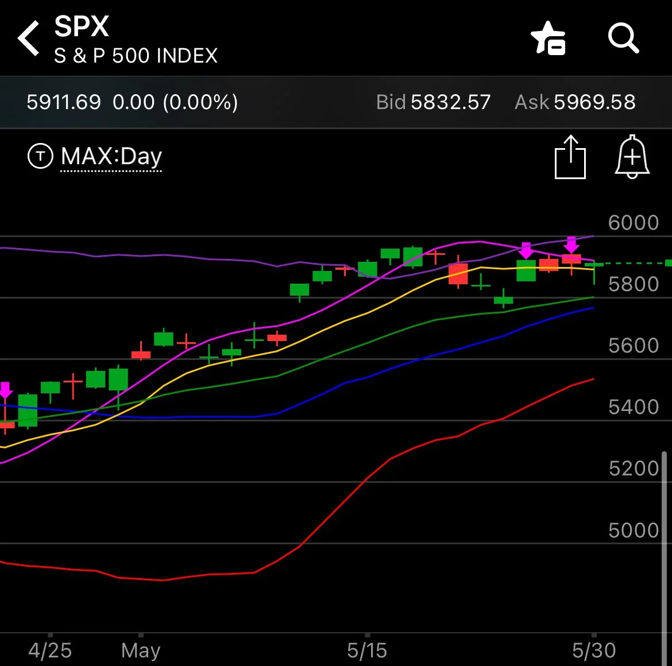Screen dimensions: 672x666
Task: Go back using the left chevron arrow
Action: pyautogui.click(x=29, y=38)
